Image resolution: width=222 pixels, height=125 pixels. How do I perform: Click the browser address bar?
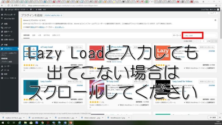[x=113, y=5]
